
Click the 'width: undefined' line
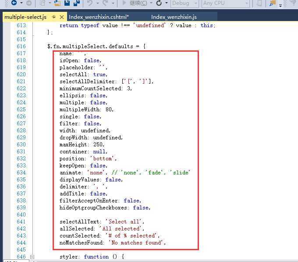[85, 131]
